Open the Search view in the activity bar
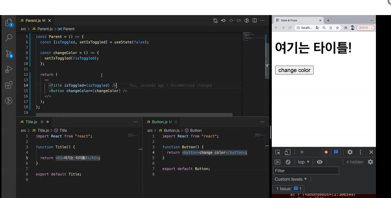 (x=9, y=38)
